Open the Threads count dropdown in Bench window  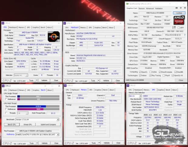point(23,113)
